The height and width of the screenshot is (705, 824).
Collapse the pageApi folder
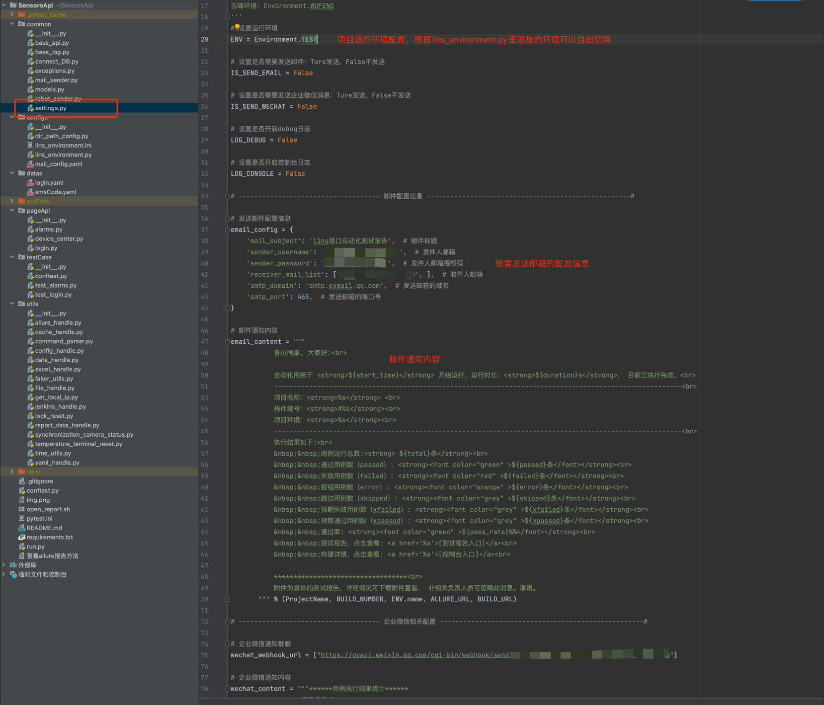coord(12,211)
